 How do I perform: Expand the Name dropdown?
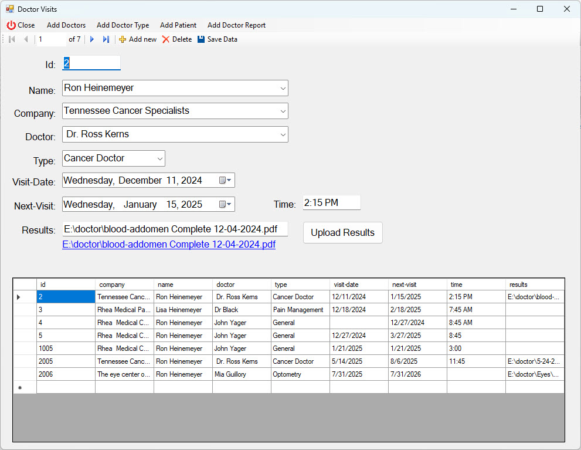pyautogui.click(x=283, y=89)
